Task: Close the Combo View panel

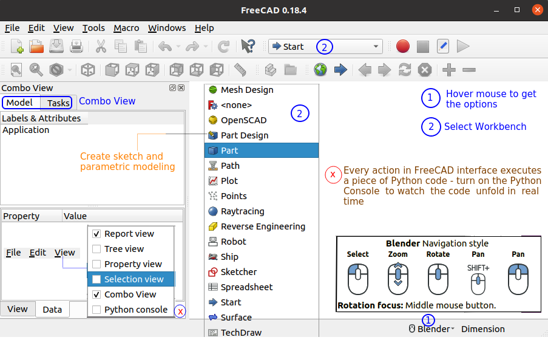Action: pos(181,88)
